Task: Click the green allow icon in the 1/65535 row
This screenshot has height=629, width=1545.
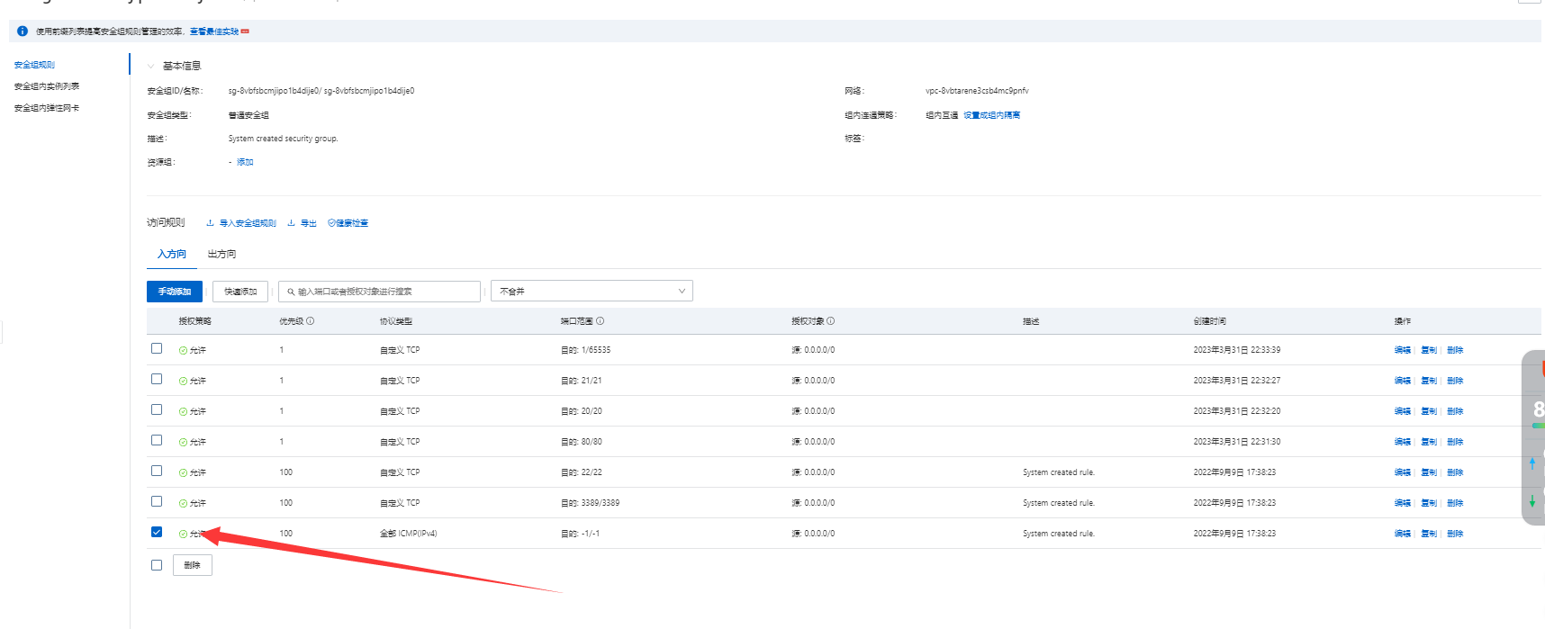Action: click(183, 350)
